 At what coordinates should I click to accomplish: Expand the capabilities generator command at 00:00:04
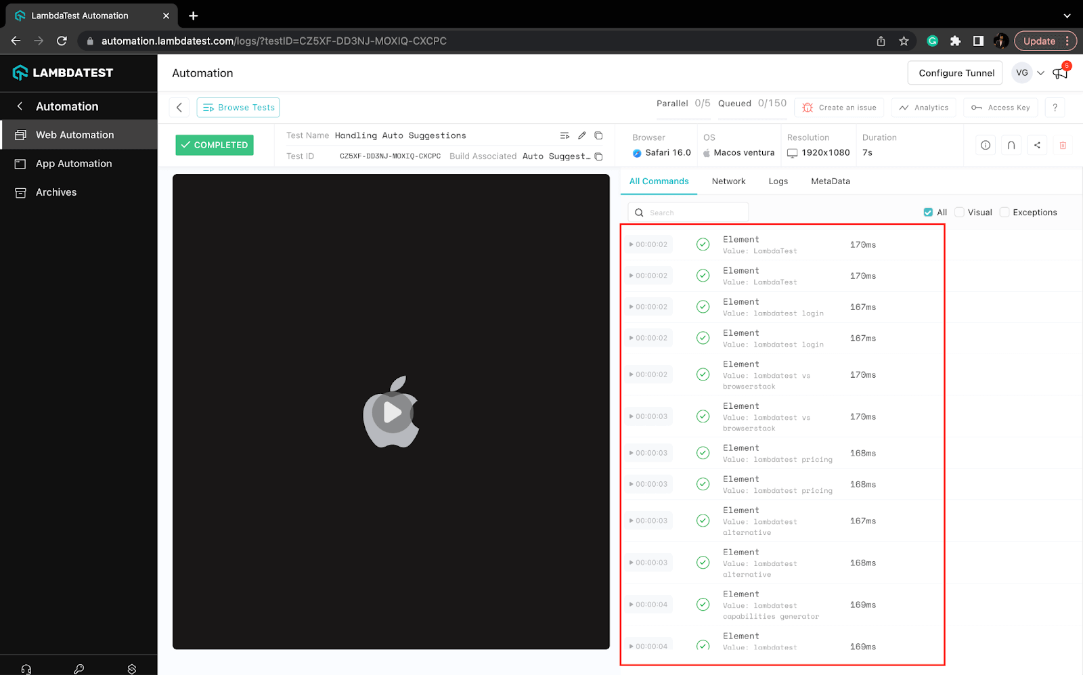point(648,605)
